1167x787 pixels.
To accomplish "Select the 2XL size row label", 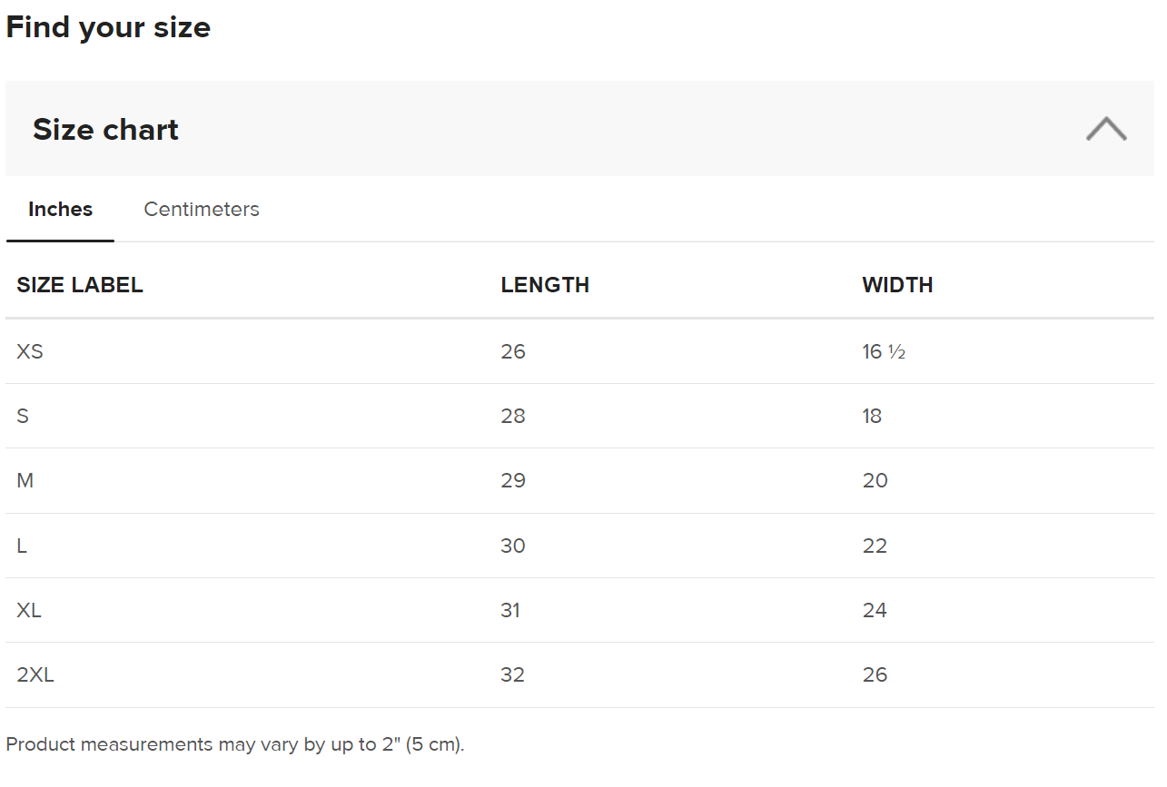I will 35,674.
